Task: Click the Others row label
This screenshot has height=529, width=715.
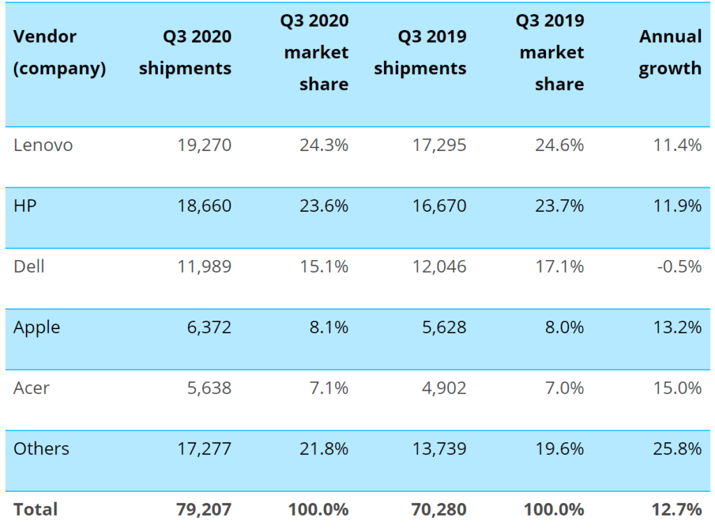Action: [41, 449]
